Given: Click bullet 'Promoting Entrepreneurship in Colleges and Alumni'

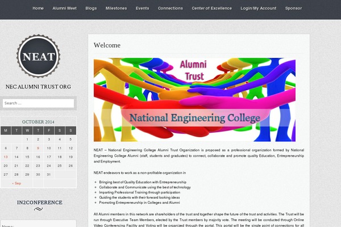Looking at the screenshot, I should click(139, 203).
